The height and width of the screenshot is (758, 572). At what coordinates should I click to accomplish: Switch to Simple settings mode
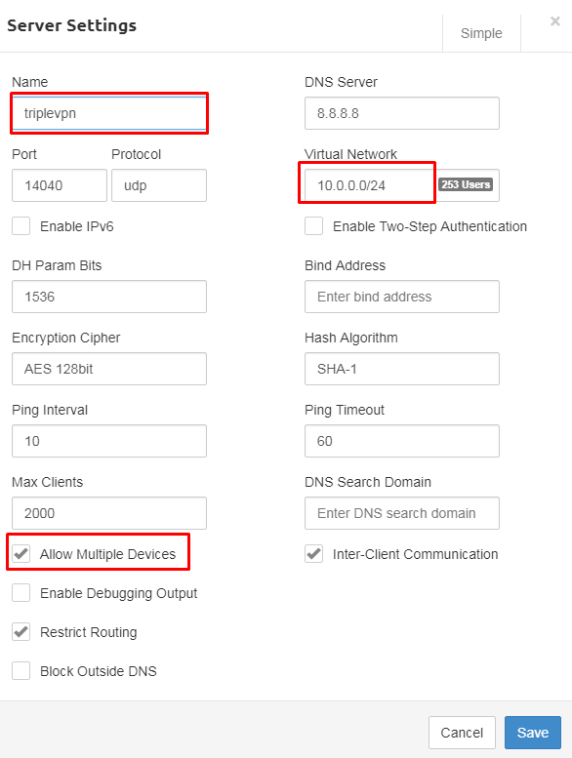tap(481, 33)
